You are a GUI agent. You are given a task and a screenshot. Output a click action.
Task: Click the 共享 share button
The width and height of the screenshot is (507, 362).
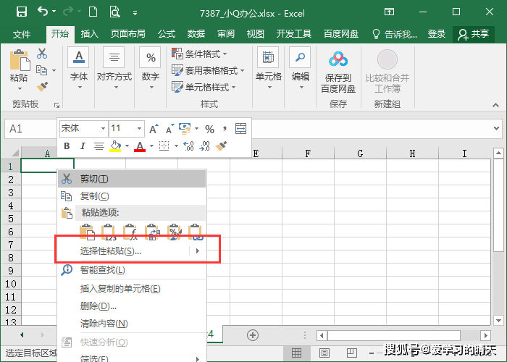tap(474, 34)
